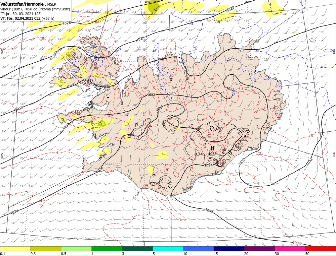The width and height of the screenshot is (336, 256).
Task: Click the olive 0.3–0.5 legend swatch
Action: click(x=46, y=249)
